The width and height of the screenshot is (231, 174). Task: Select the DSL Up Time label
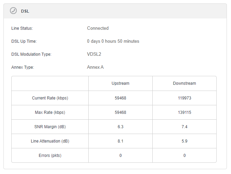pyautogui.click(x=24, y=41)
